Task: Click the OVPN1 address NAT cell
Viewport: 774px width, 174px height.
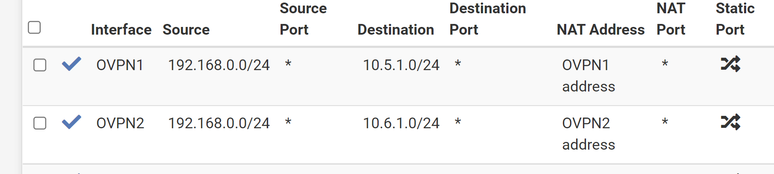Action: 589,76
